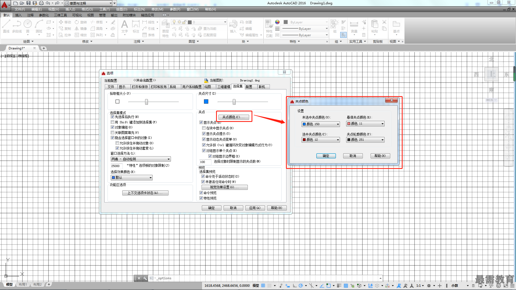
Task: Toggle 隐含选择窗口中的对象 checkbox
Action: [x=112, y=138]
